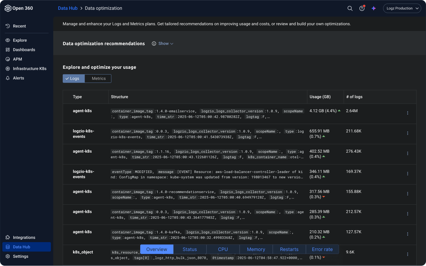Switch to the Metrics toggle button

coord(98,79)
